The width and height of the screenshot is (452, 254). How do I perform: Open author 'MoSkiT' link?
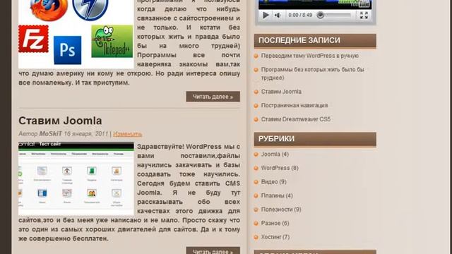click(x=50, y=133)
